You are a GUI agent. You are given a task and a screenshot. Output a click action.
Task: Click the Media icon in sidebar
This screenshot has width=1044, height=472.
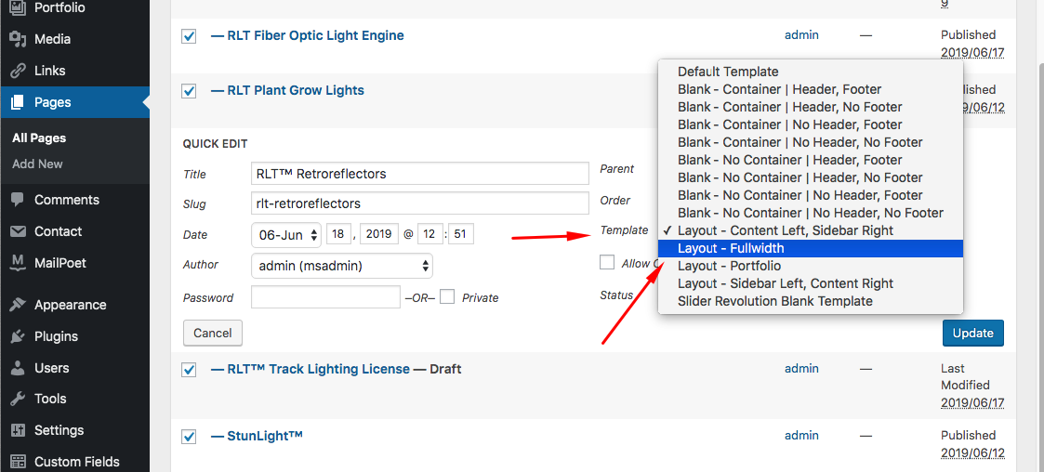tap(18, 39)
